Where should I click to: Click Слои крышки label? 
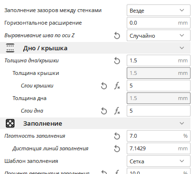(x=37, y=86)
